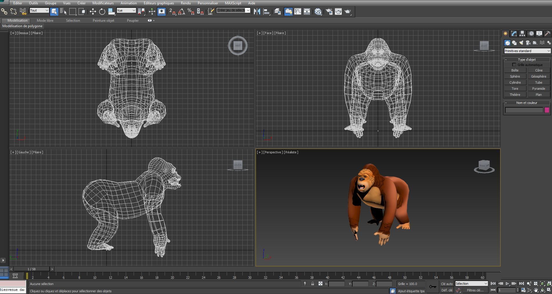Open the [+] menu in Dessus viewport
This screenshot has width=552, height=294.
[x=13, y=33]
